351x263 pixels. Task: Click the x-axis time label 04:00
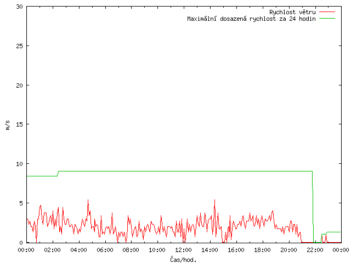(79, 250)
